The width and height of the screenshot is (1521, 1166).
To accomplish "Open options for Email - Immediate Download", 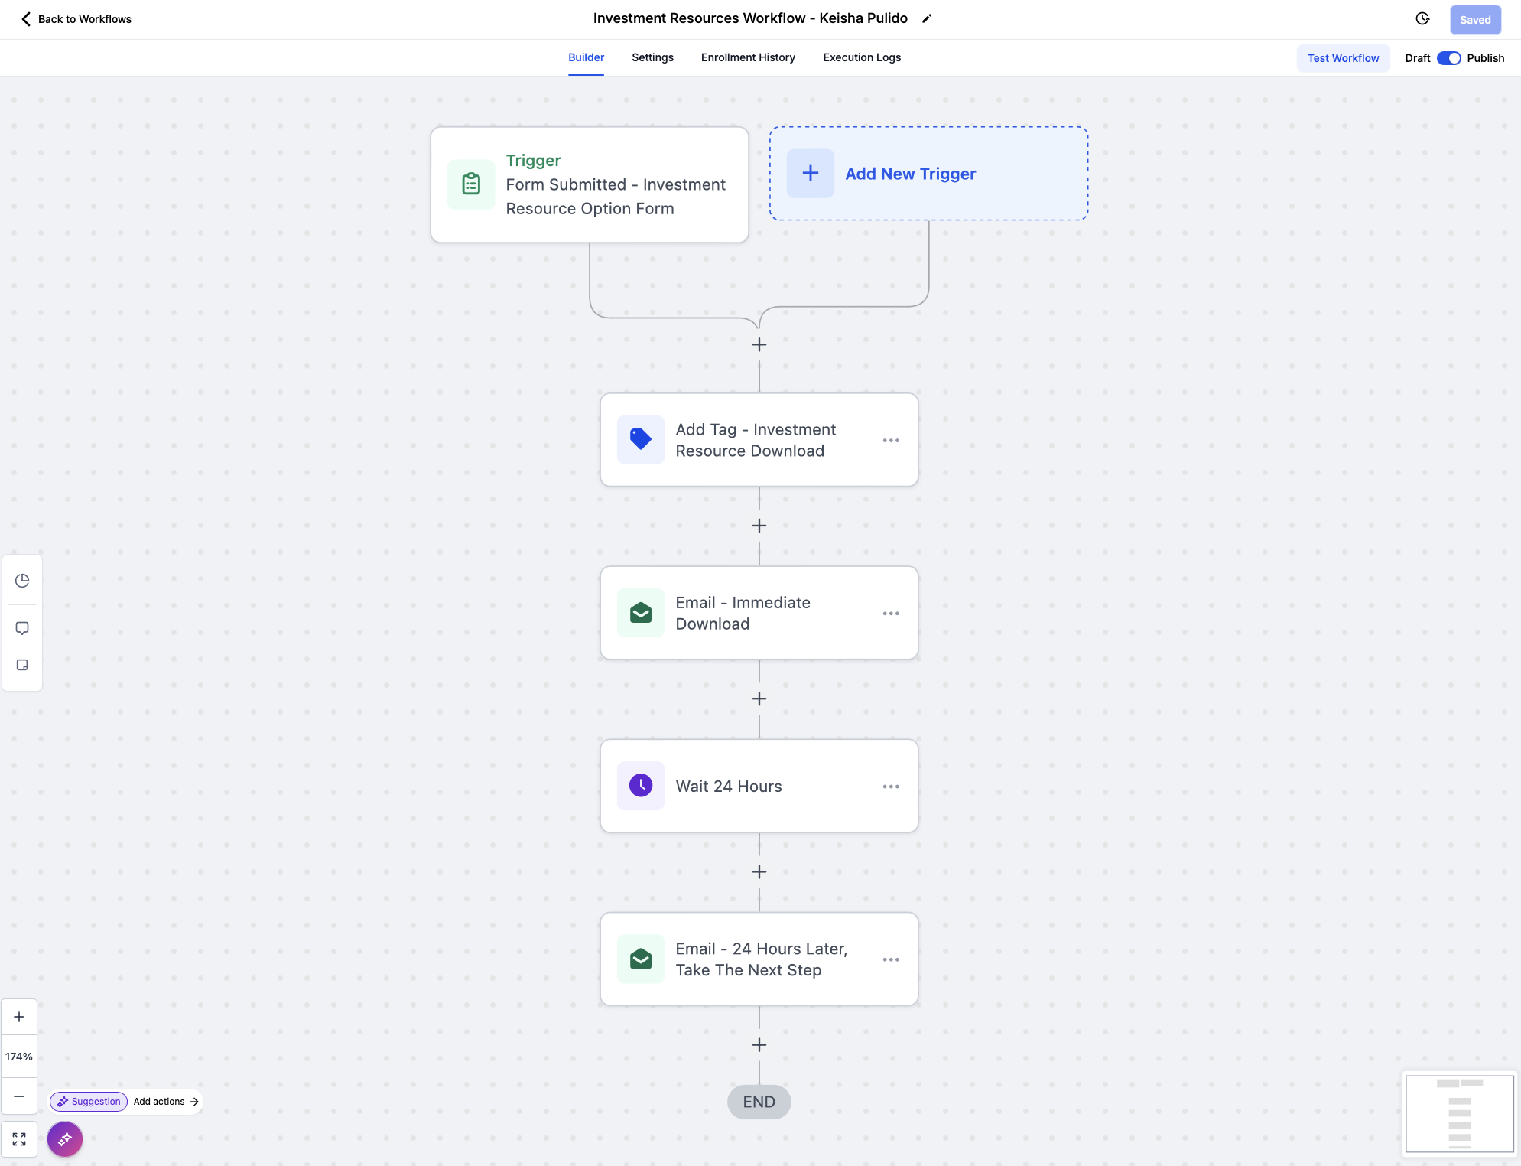I will (891, 614).
